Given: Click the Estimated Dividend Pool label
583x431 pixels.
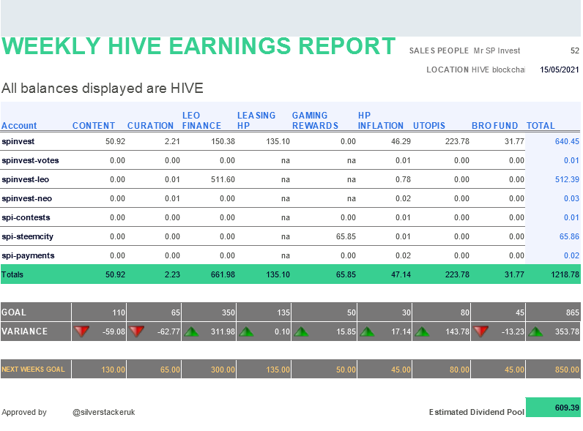Looking at the screenshot, I should coord(477,412).
